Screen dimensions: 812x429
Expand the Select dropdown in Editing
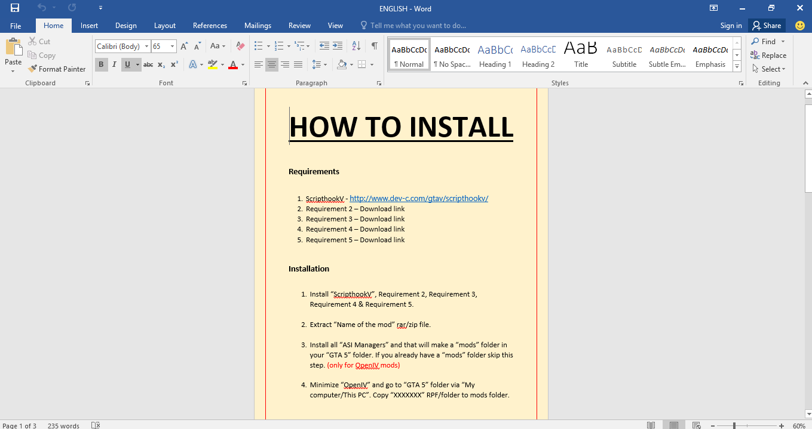(773, 69)
